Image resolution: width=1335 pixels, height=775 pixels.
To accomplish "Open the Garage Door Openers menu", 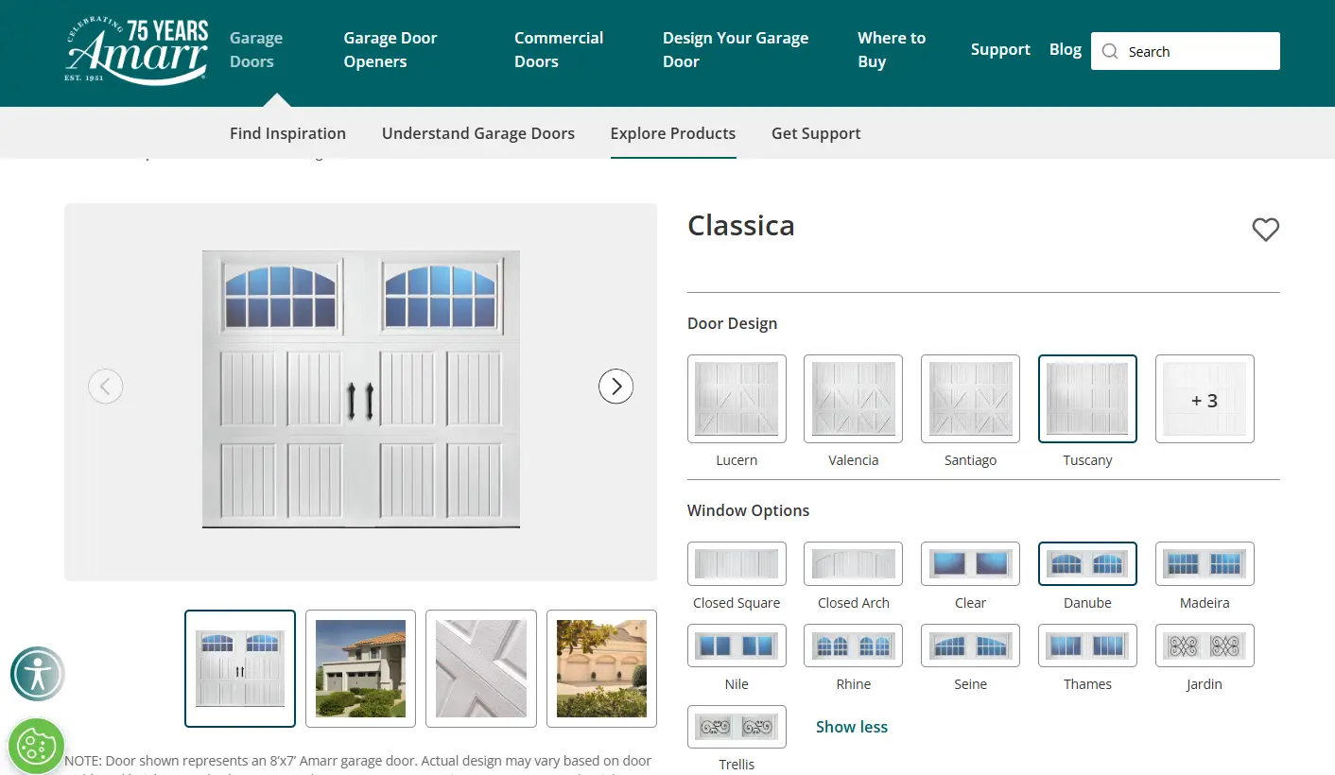I will [x=390, y=50].
